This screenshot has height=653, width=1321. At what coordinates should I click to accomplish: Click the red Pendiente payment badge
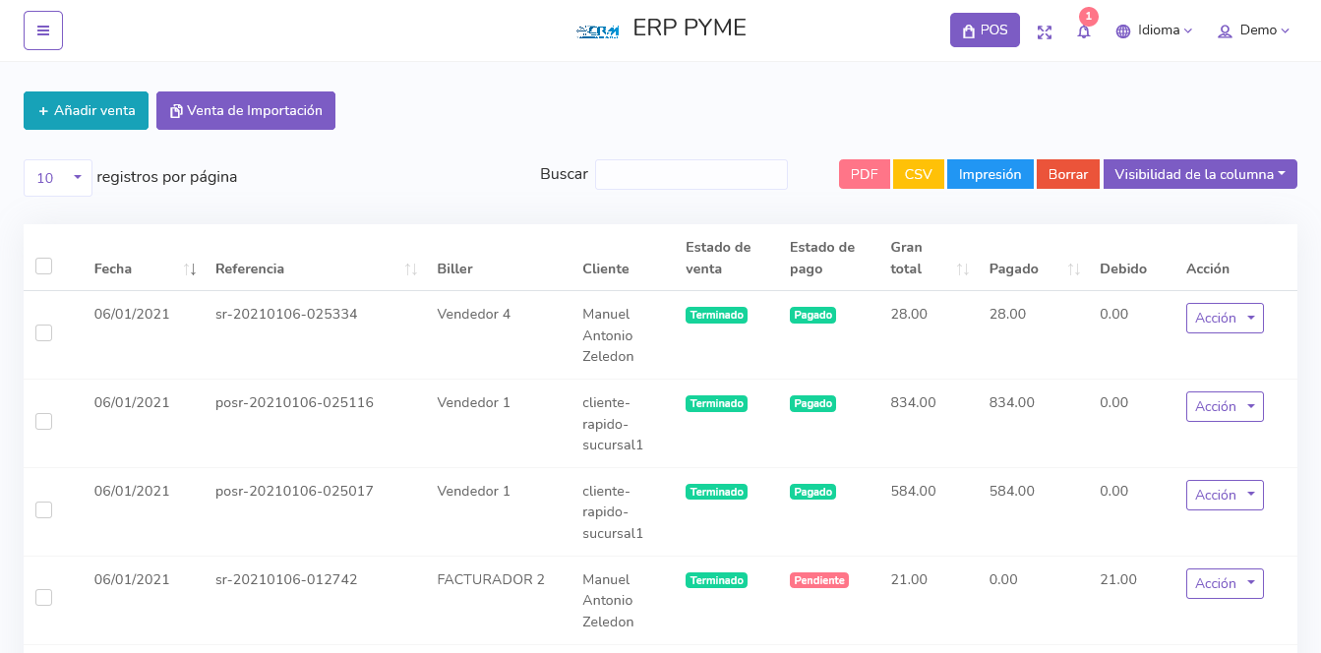819,580
